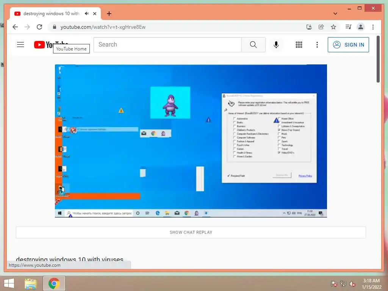
Task: Mute the tab via speaker icon
Action: 87,14
